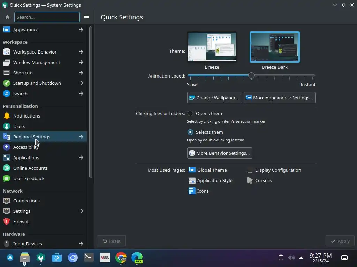Open More Appearance Settings

[279, 98]
